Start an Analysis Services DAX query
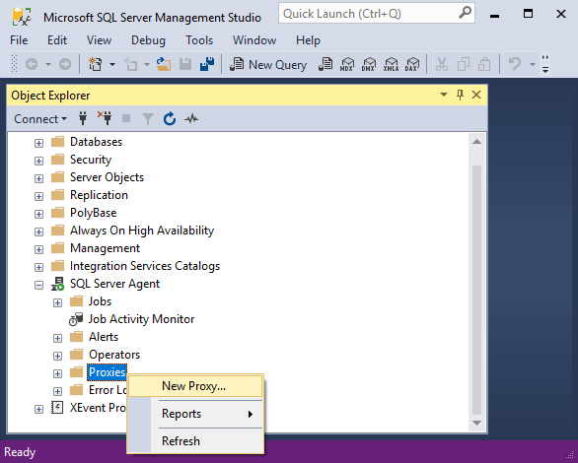The image size is (578, 463). click(x=412, y=64)
